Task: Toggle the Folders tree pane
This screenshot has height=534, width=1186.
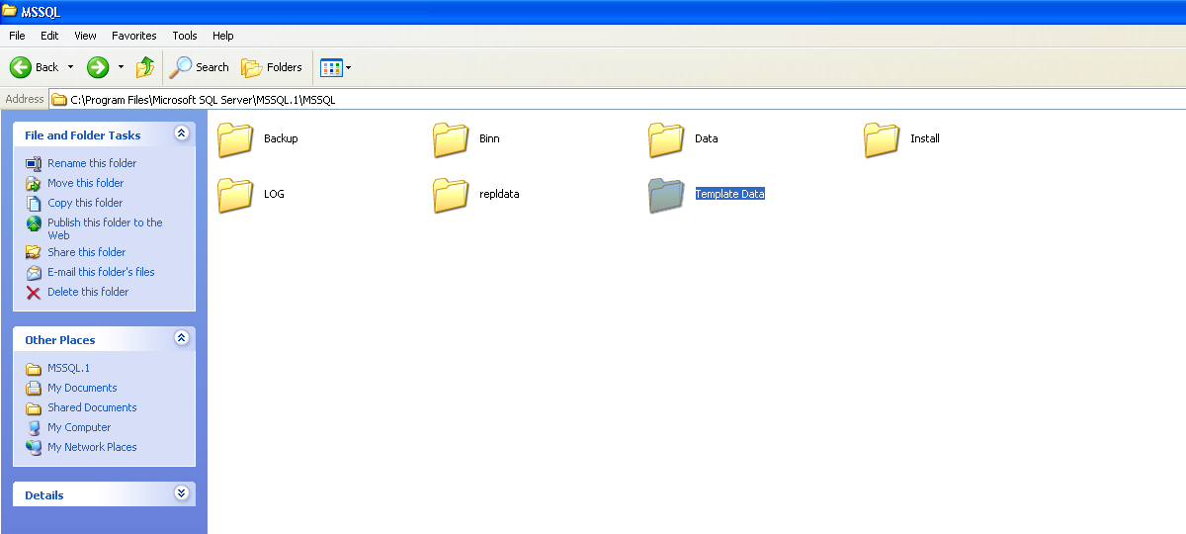Action: [x=272, y=67]
